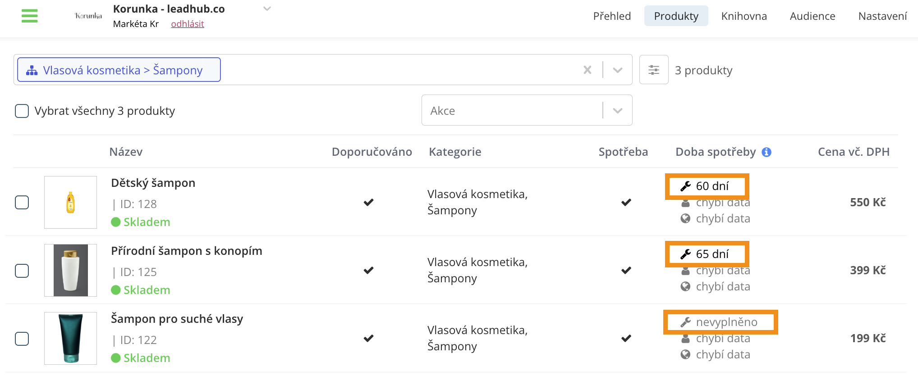
Task: Open product Přírodní šampon s konopím
Action: [187, 251]
